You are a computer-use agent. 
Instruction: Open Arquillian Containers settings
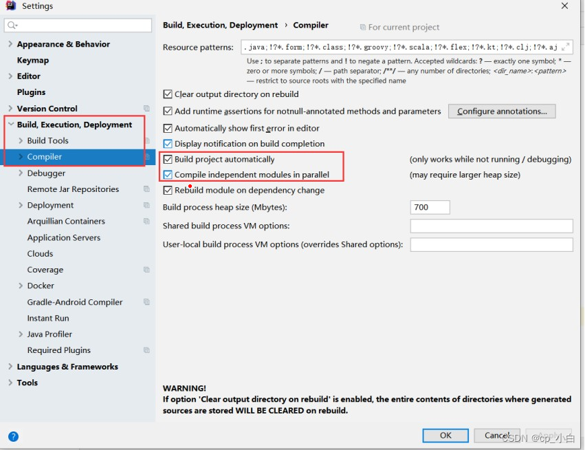pyautogui.click(x=66, y=222)
